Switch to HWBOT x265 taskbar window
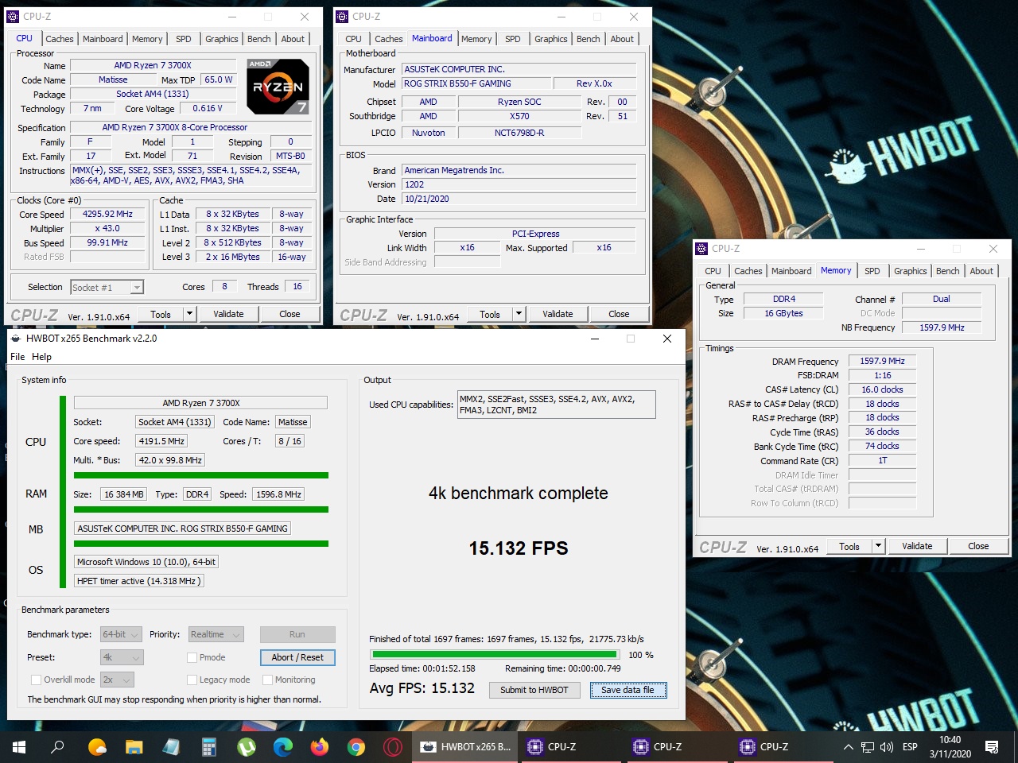 tap(466, 747)
